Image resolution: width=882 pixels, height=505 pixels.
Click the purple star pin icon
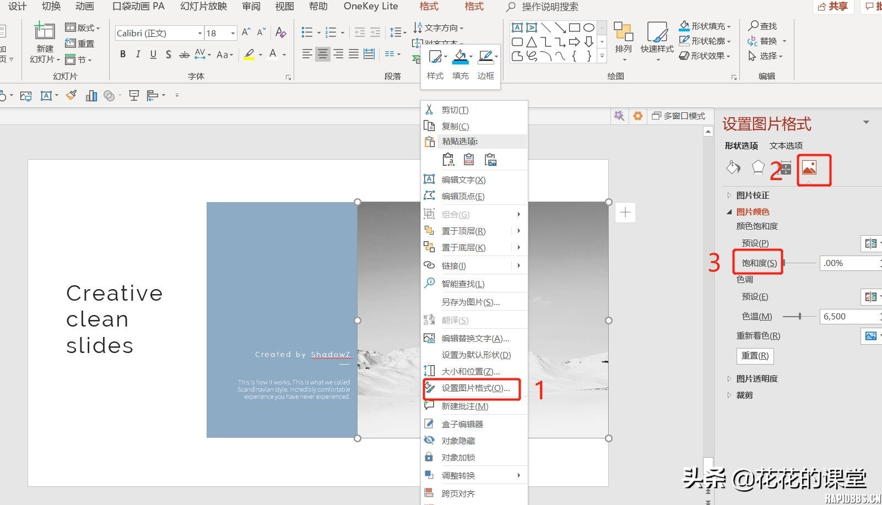click(x=619, y=116)
